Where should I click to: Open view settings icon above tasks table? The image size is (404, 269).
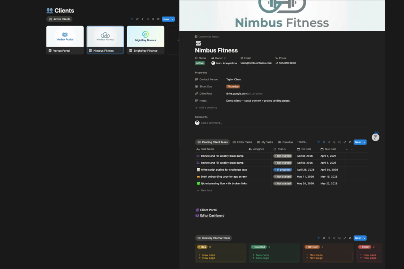(350, 142)
